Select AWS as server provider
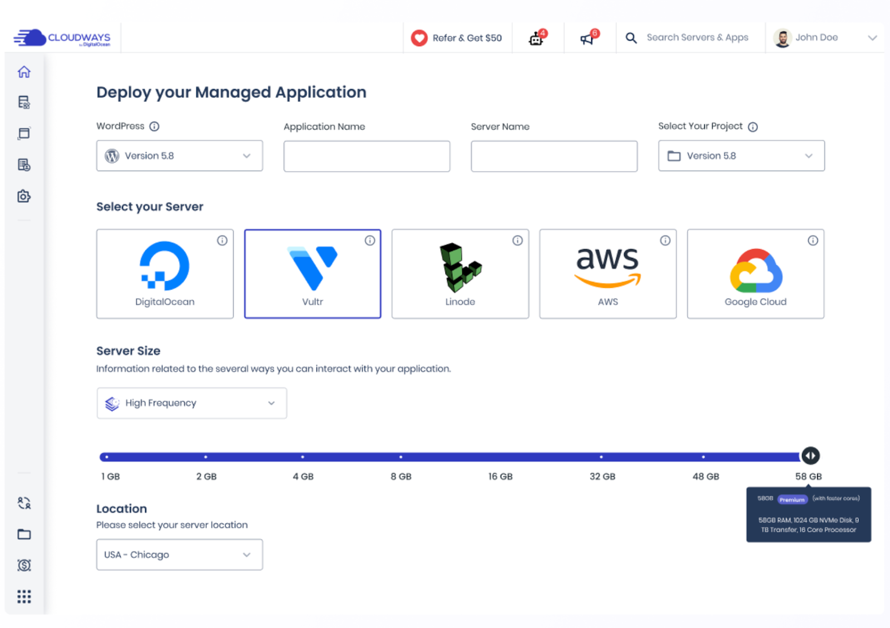890x628 pixels. click(607, 274)
